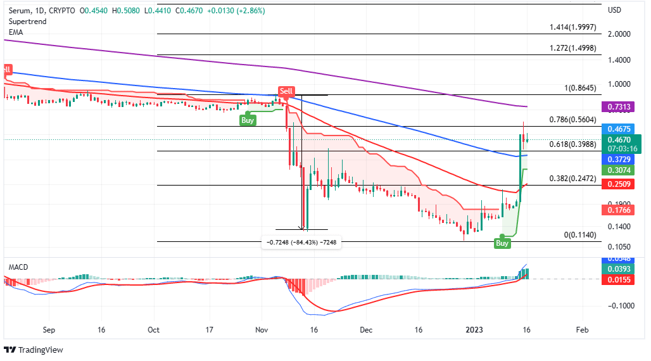Click the -0.1000 MACD axis label
This screenshot has height=361, width=651.
coord(621,306)
